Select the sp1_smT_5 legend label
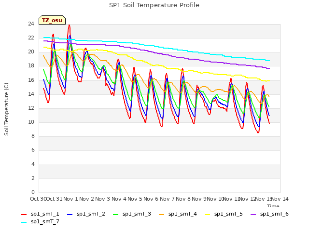The width and height of the screenshot is (309, 231). click(x=228, y=214)
